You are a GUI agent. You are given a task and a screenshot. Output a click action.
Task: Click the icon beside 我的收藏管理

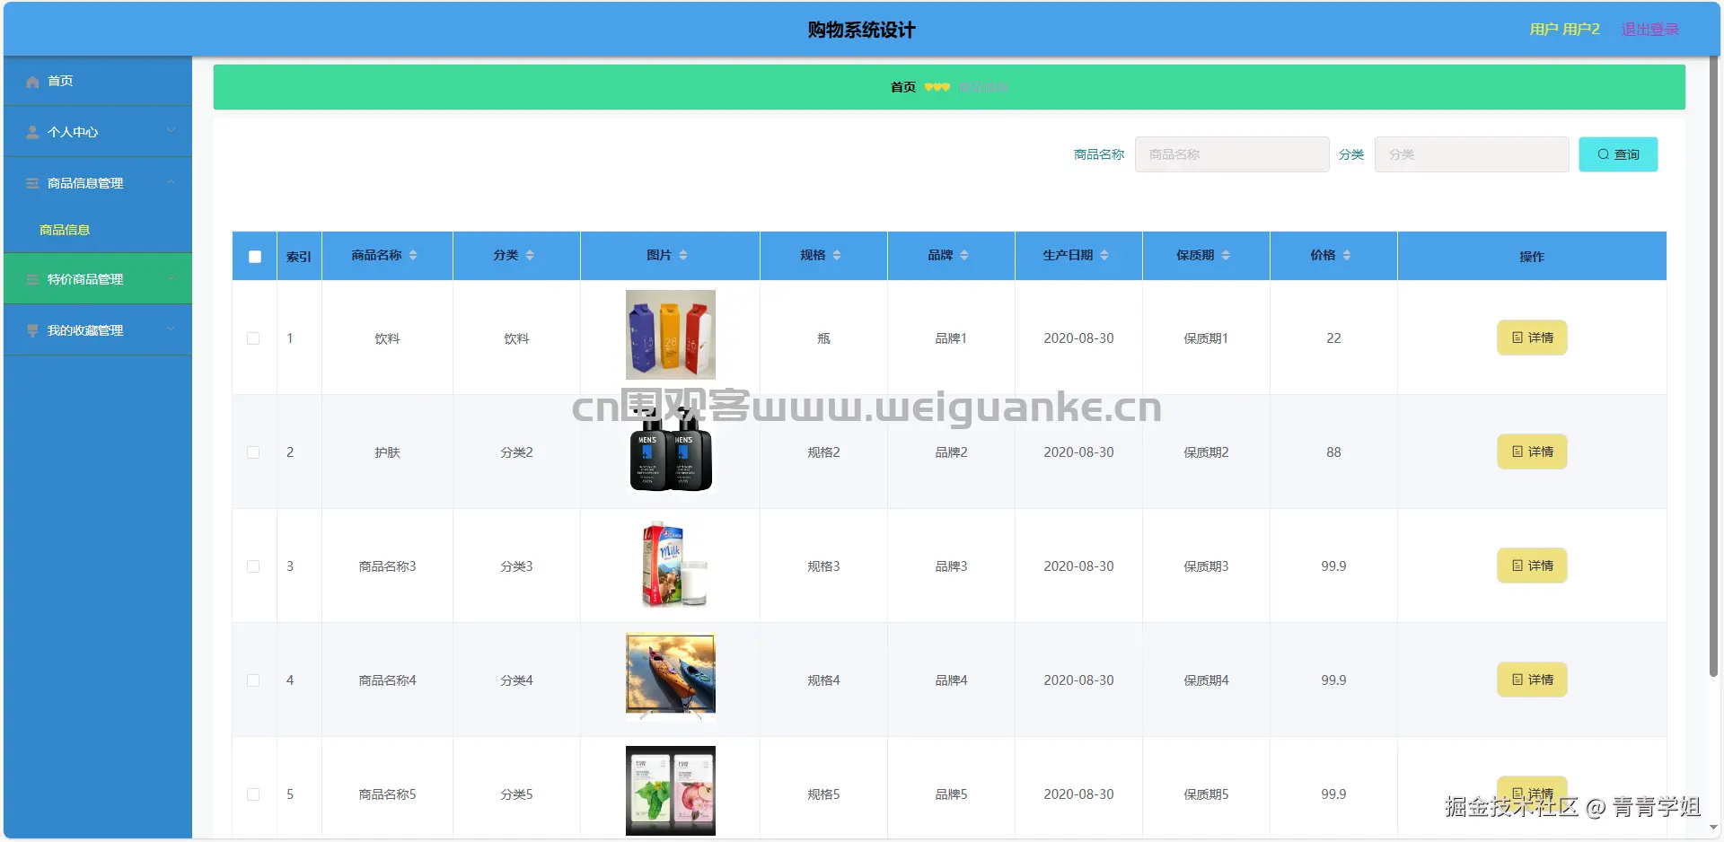[31, 329]
